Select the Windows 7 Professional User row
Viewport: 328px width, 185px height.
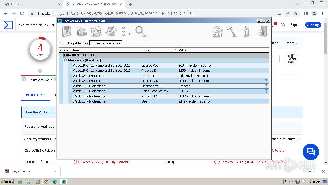coord(170,101)
